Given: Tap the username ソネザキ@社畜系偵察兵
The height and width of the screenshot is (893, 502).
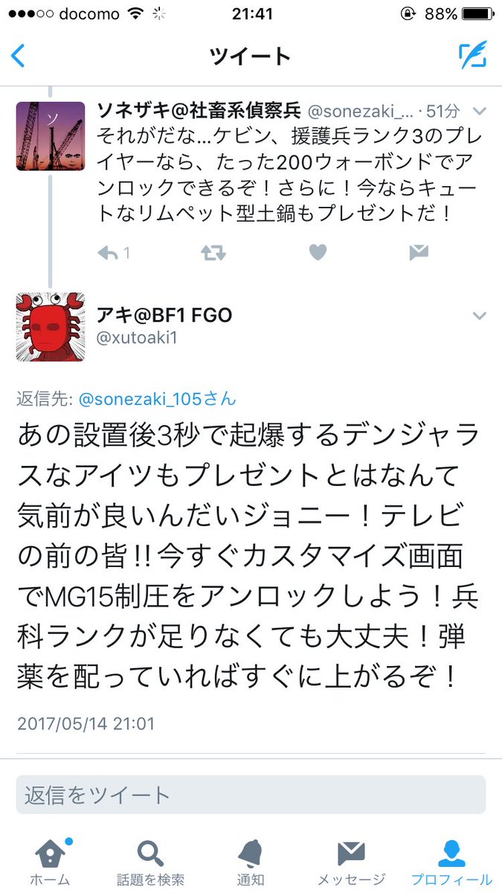Looking at the screenshot, I should point(199,111).
